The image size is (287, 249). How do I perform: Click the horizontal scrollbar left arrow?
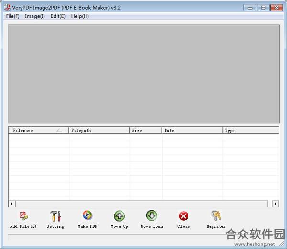tap(11, 204)
